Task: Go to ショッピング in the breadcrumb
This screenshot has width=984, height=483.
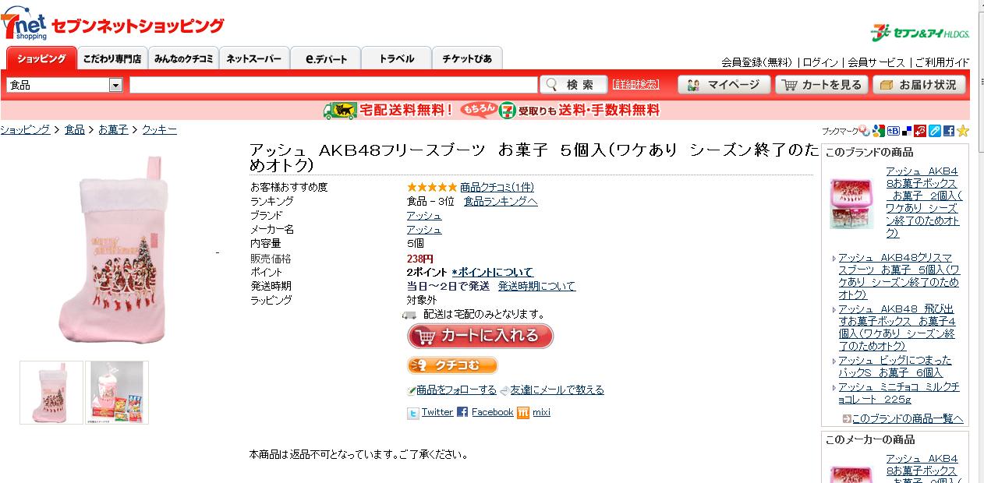Action: 25,130
